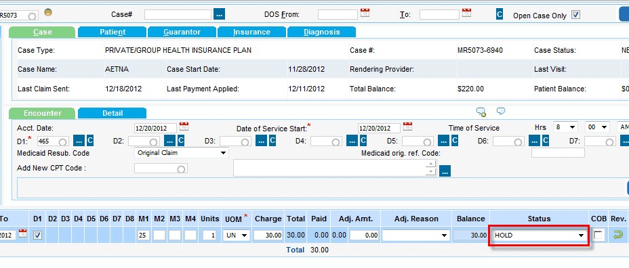629x268 pixels.
Task: Open the D1 diagnosis lookup ellipsis
Action: tap(79, 141)
